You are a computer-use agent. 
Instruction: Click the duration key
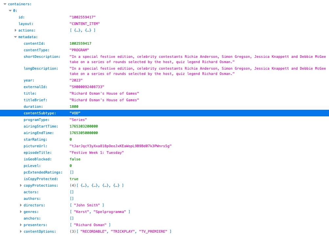[x=33, y=107]
